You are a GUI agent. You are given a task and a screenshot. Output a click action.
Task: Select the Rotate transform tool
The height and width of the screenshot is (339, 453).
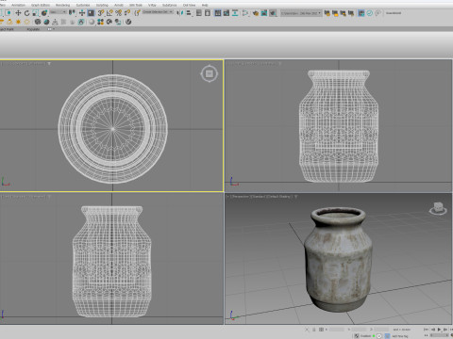coord(27,13)
